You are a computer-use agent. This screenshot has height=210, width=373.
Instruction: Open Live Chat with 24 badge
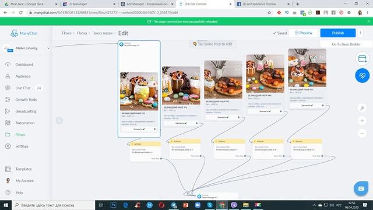[23, 88]
